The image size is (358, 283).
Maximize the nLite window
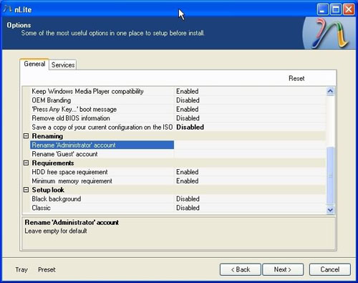(x=336, y=9)
